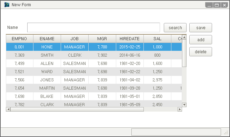This screenshot has height=137, width=230.
Task: Select the CLARK name cell
Action: (x=47, y=104)
